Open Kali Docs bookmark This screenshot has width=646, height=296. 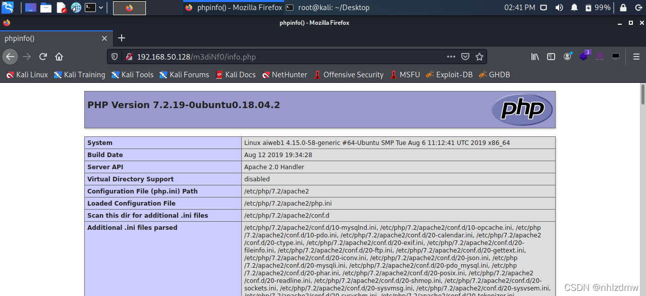tap(236, 75)
